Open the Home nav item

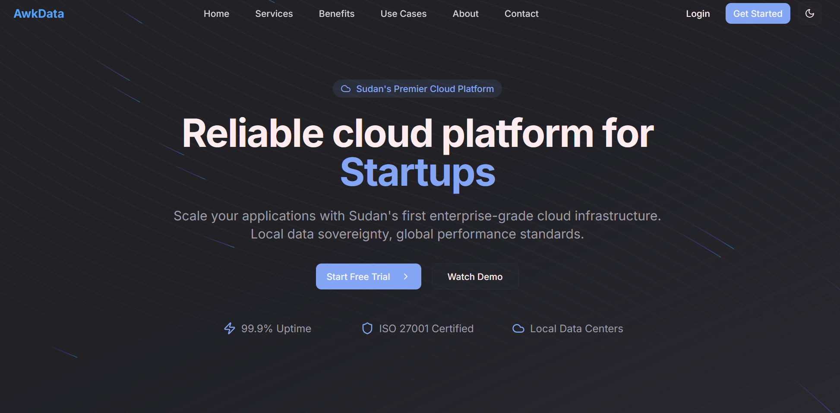[216, 13]
